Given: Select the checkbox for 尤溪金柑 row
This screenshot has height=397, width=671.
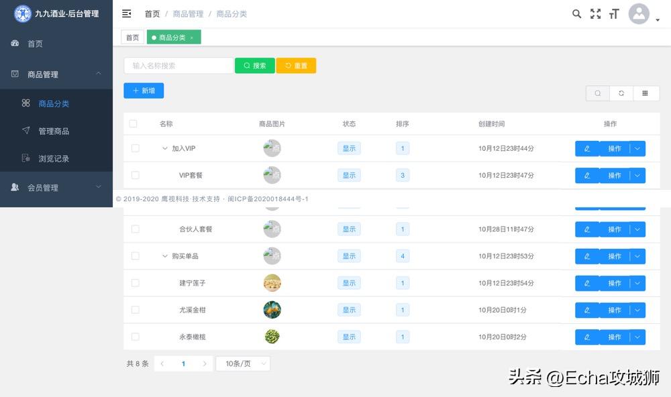Looking at the screenshot, I should pyautogui.click(x=136, y=310).
